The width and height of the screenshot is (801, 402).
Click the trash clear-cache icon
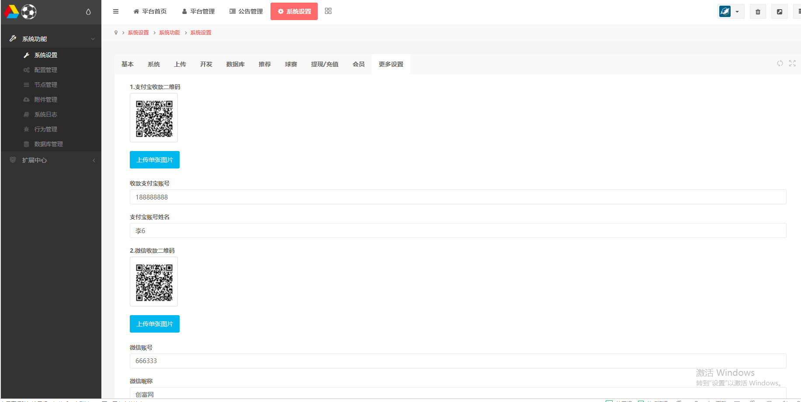758,11
